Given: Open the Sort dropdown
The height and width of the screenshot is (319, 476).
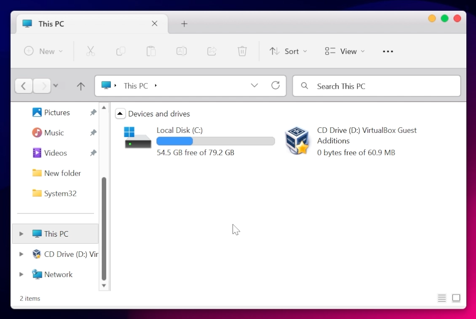Looking at the screenshot, I should (288, 51).
